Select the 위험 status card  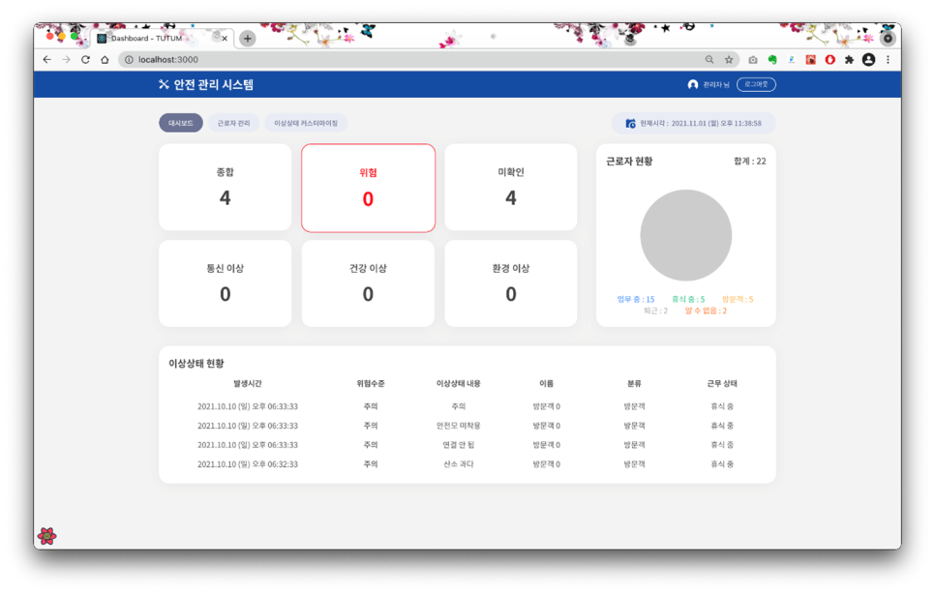[368, 188]
